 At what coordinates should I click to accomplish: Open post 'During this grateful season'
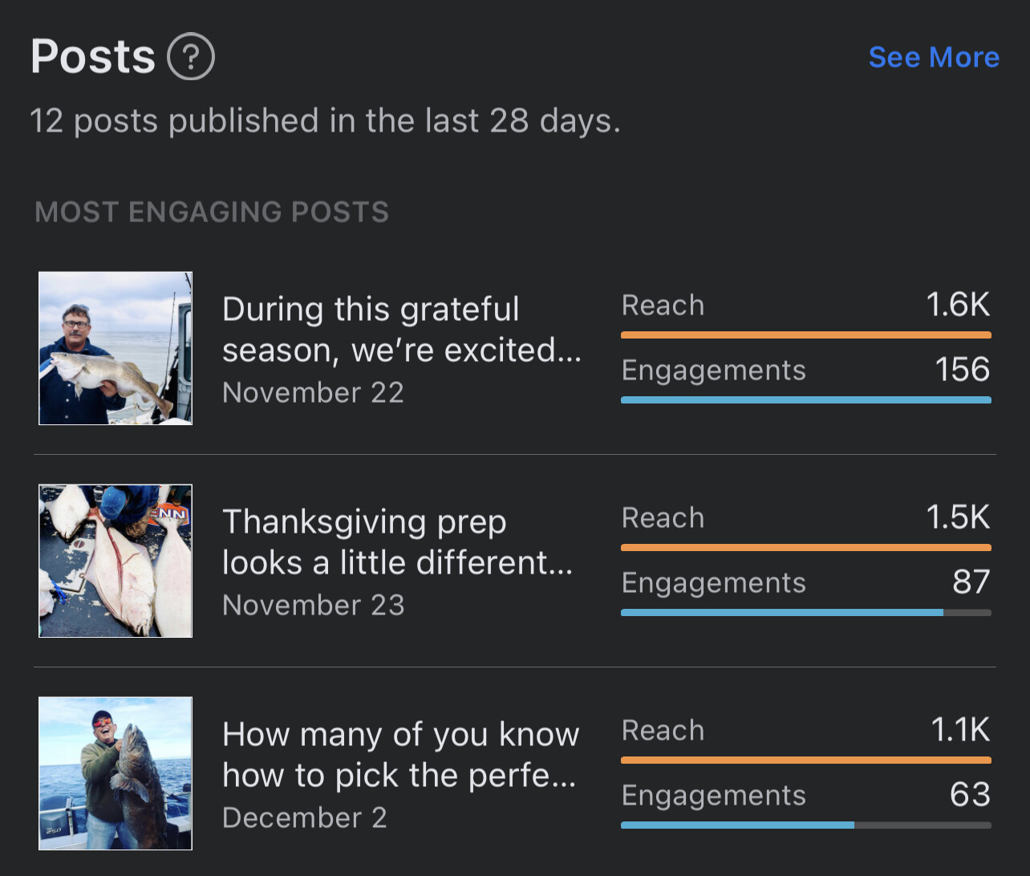pos(401,330)
